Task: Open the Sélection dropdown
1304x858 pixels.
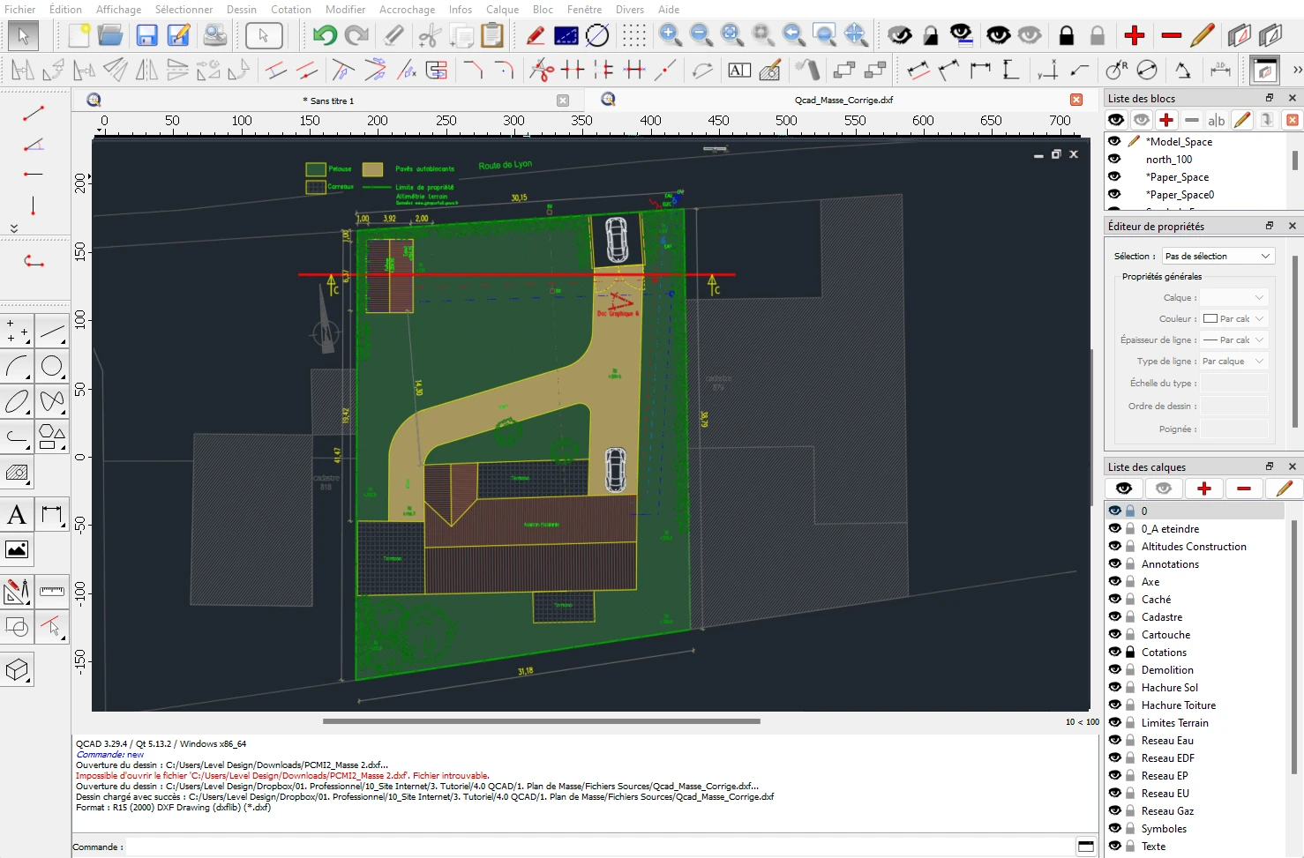Action: click(x=1218, y=256)
